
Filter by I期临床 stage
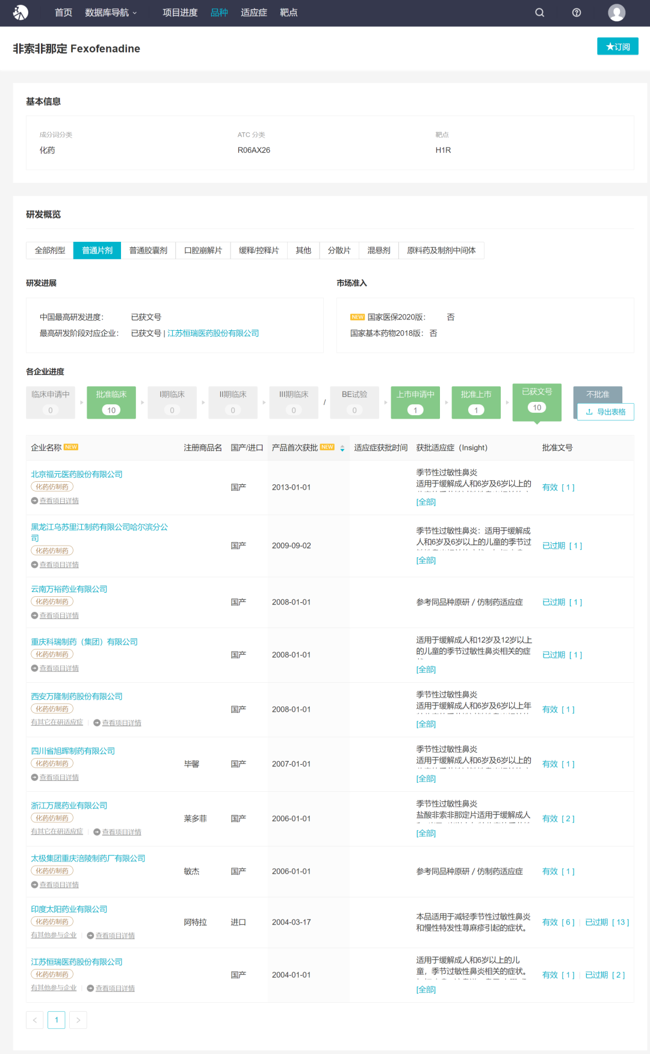click(x=172, y=402)
